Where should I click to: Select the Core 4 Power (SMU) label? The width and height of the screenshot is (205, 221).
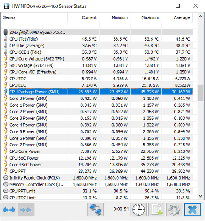tap(28, 125)
